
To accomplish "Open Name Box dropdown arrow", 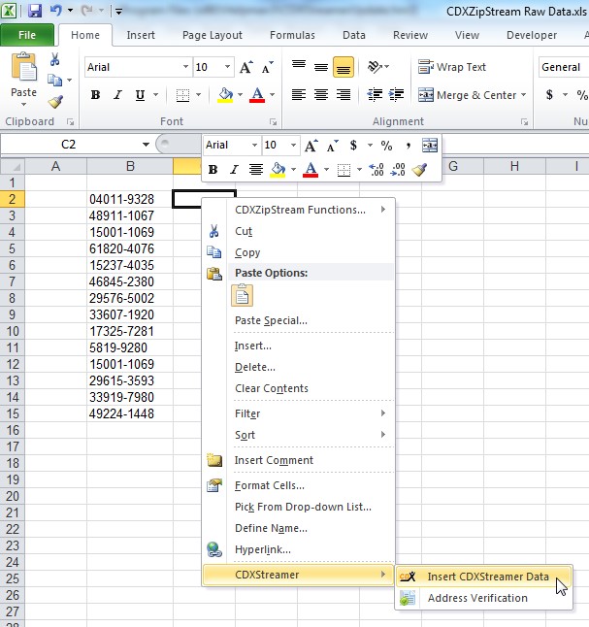I will pos(146,145).
